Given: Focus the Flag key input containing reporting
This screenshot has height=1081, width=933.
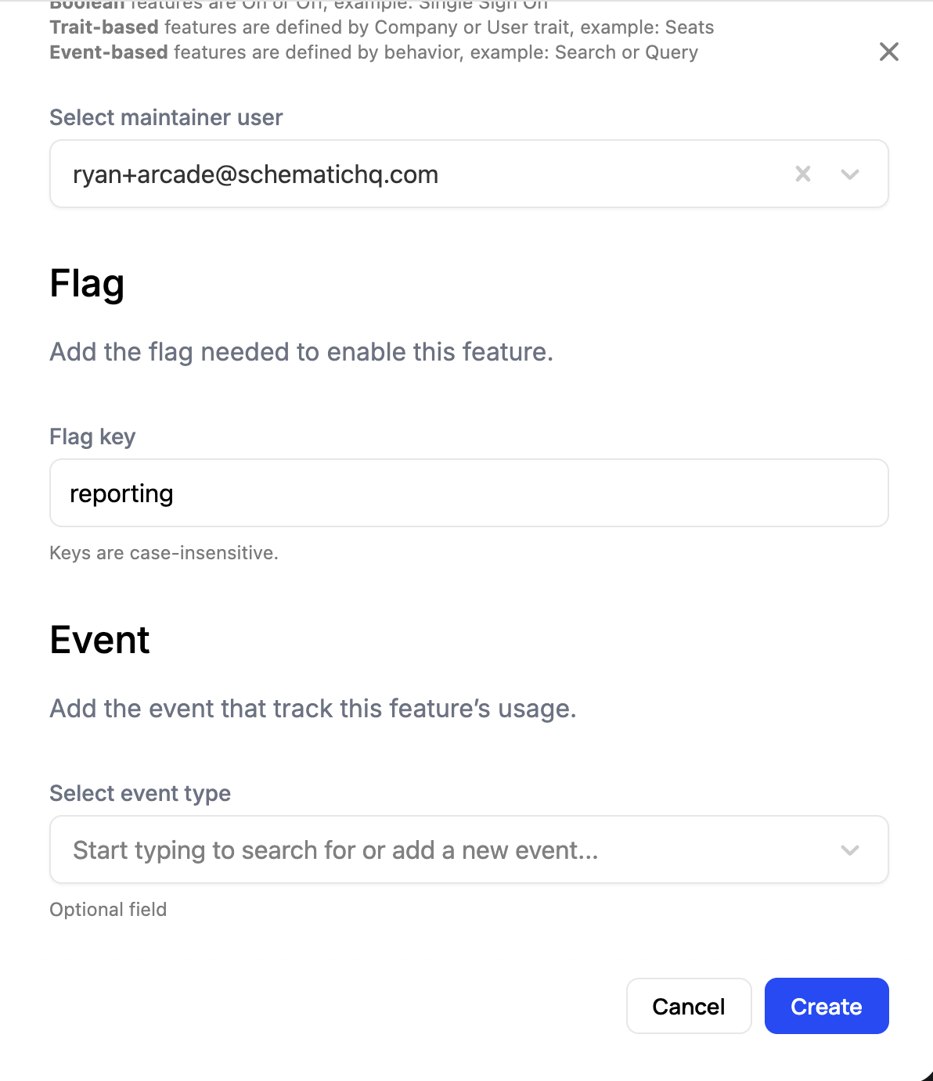Looking at the screenshot, I should pyautogui.click(x=468, y=493).
